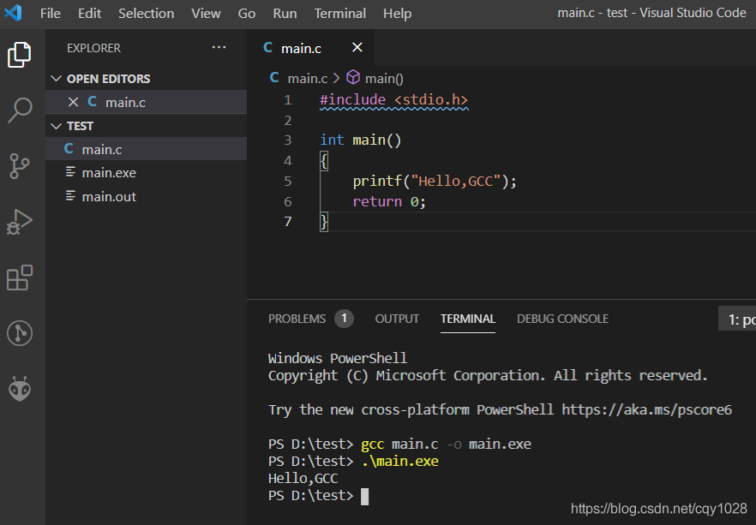Open the Explorer view in activity bar
Screen dimensions: 756x525
(19, 55)
